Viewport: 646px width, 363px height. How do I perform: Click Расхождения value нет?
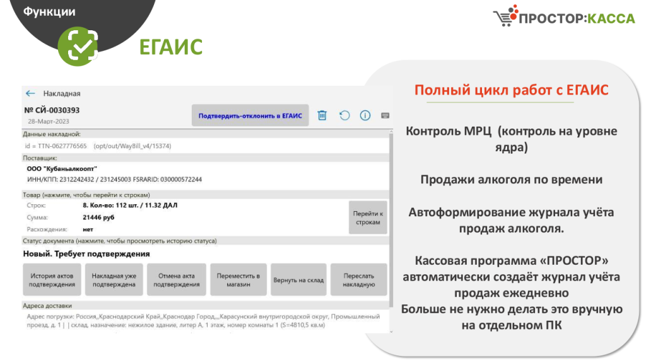88,229
